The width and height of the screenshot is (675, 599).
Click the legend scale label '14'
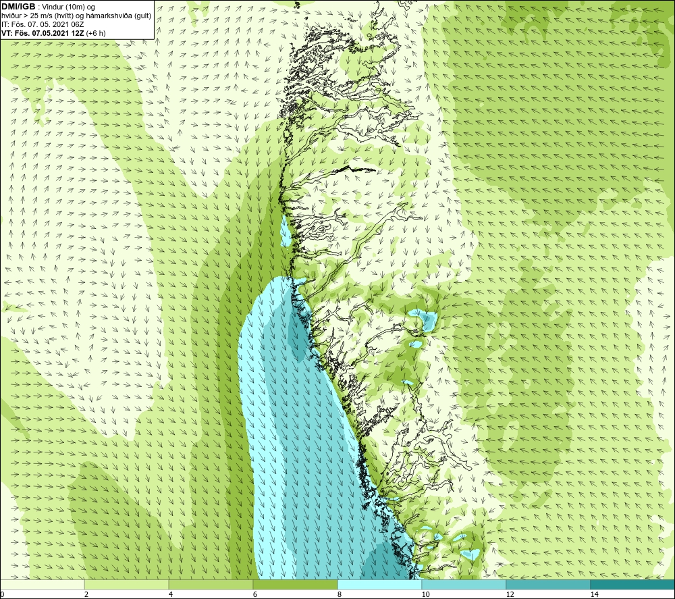click(x=594, y=594)
